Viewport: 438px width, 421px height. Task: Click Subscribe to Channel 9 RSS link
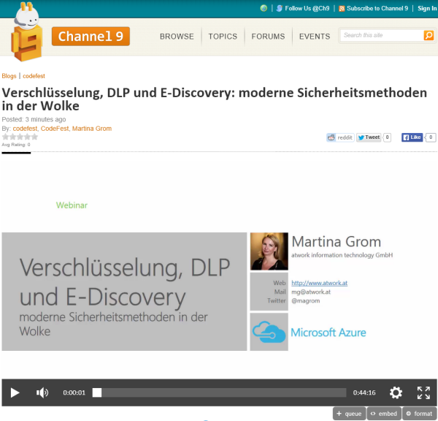pos(373,8)
